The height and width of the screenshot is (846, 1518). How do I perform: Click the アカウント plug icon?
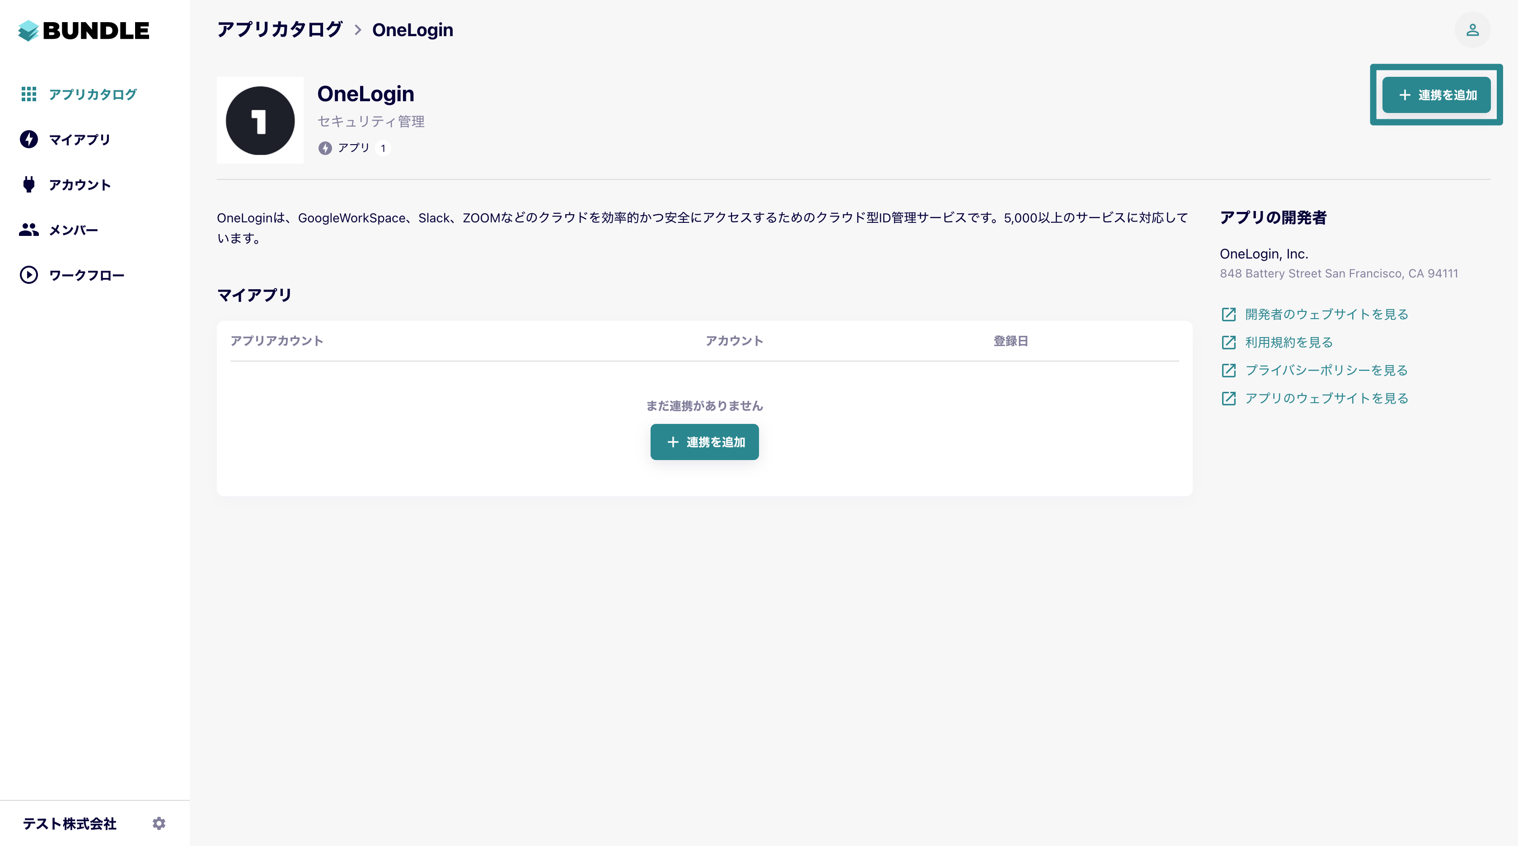pos(29,184)
